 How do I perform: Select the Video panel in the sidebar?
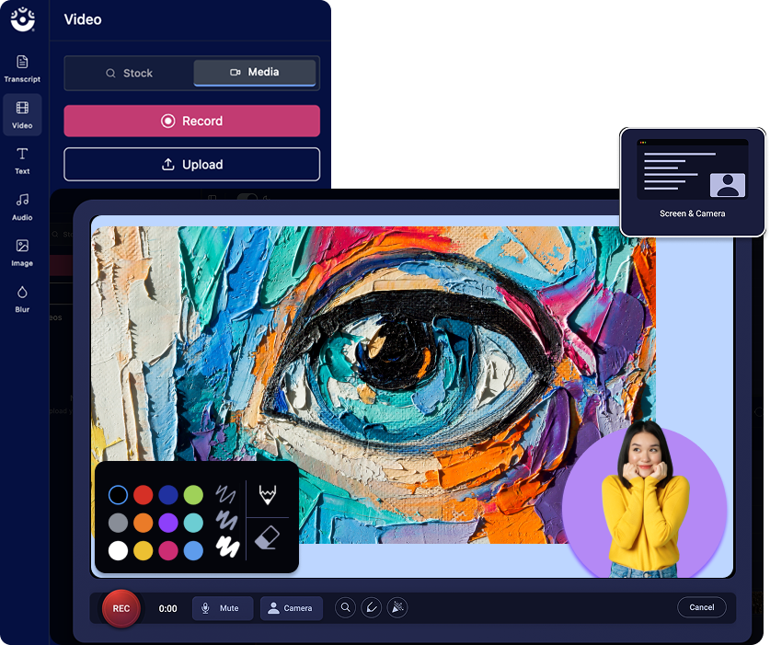coord(22,115)
